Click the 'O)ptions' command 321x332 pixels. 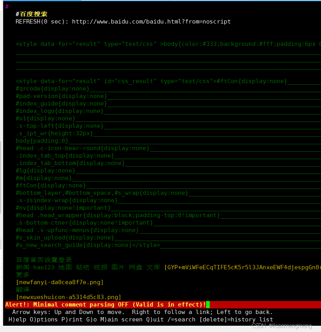(x=44, y=319)
